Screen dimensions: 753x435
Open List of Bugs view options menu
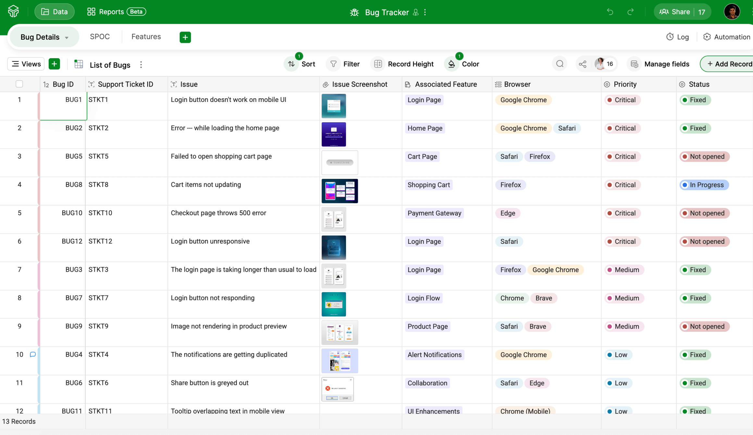(x=141, y=65)
